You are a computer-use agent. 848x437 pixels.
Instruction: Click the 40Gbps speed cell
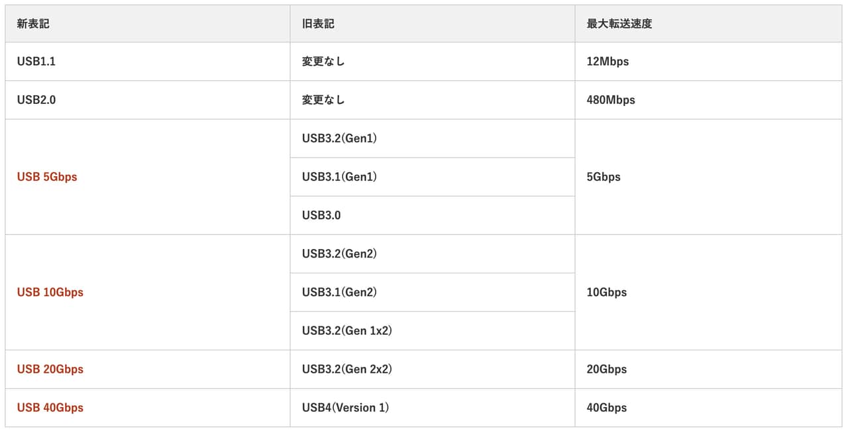pos(606,407)
